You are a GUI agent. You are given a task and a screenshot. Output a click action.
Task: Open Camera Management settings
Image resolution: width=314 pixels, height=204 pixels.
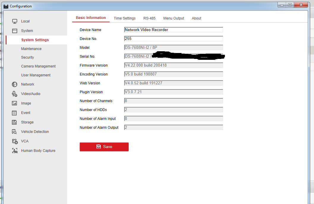[x=38, y=66]
